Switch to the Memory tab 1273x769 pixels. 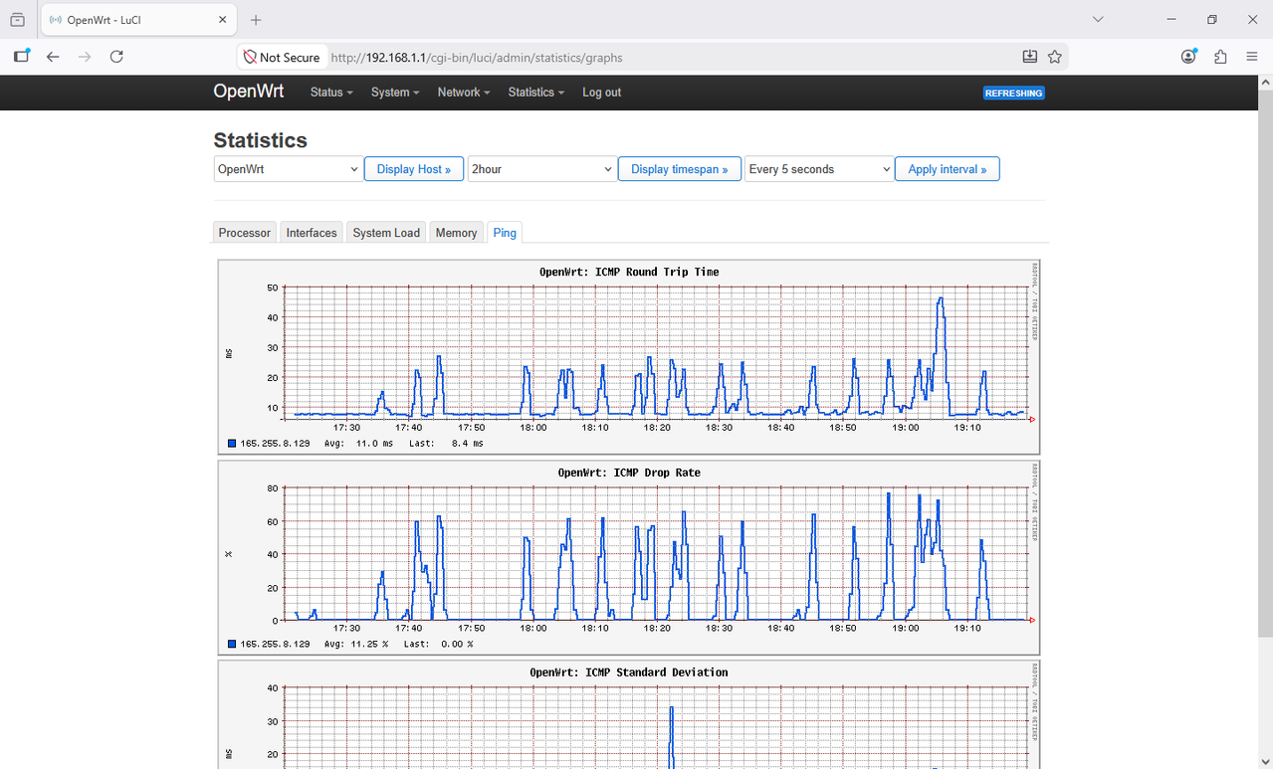[x=456, y=233]
